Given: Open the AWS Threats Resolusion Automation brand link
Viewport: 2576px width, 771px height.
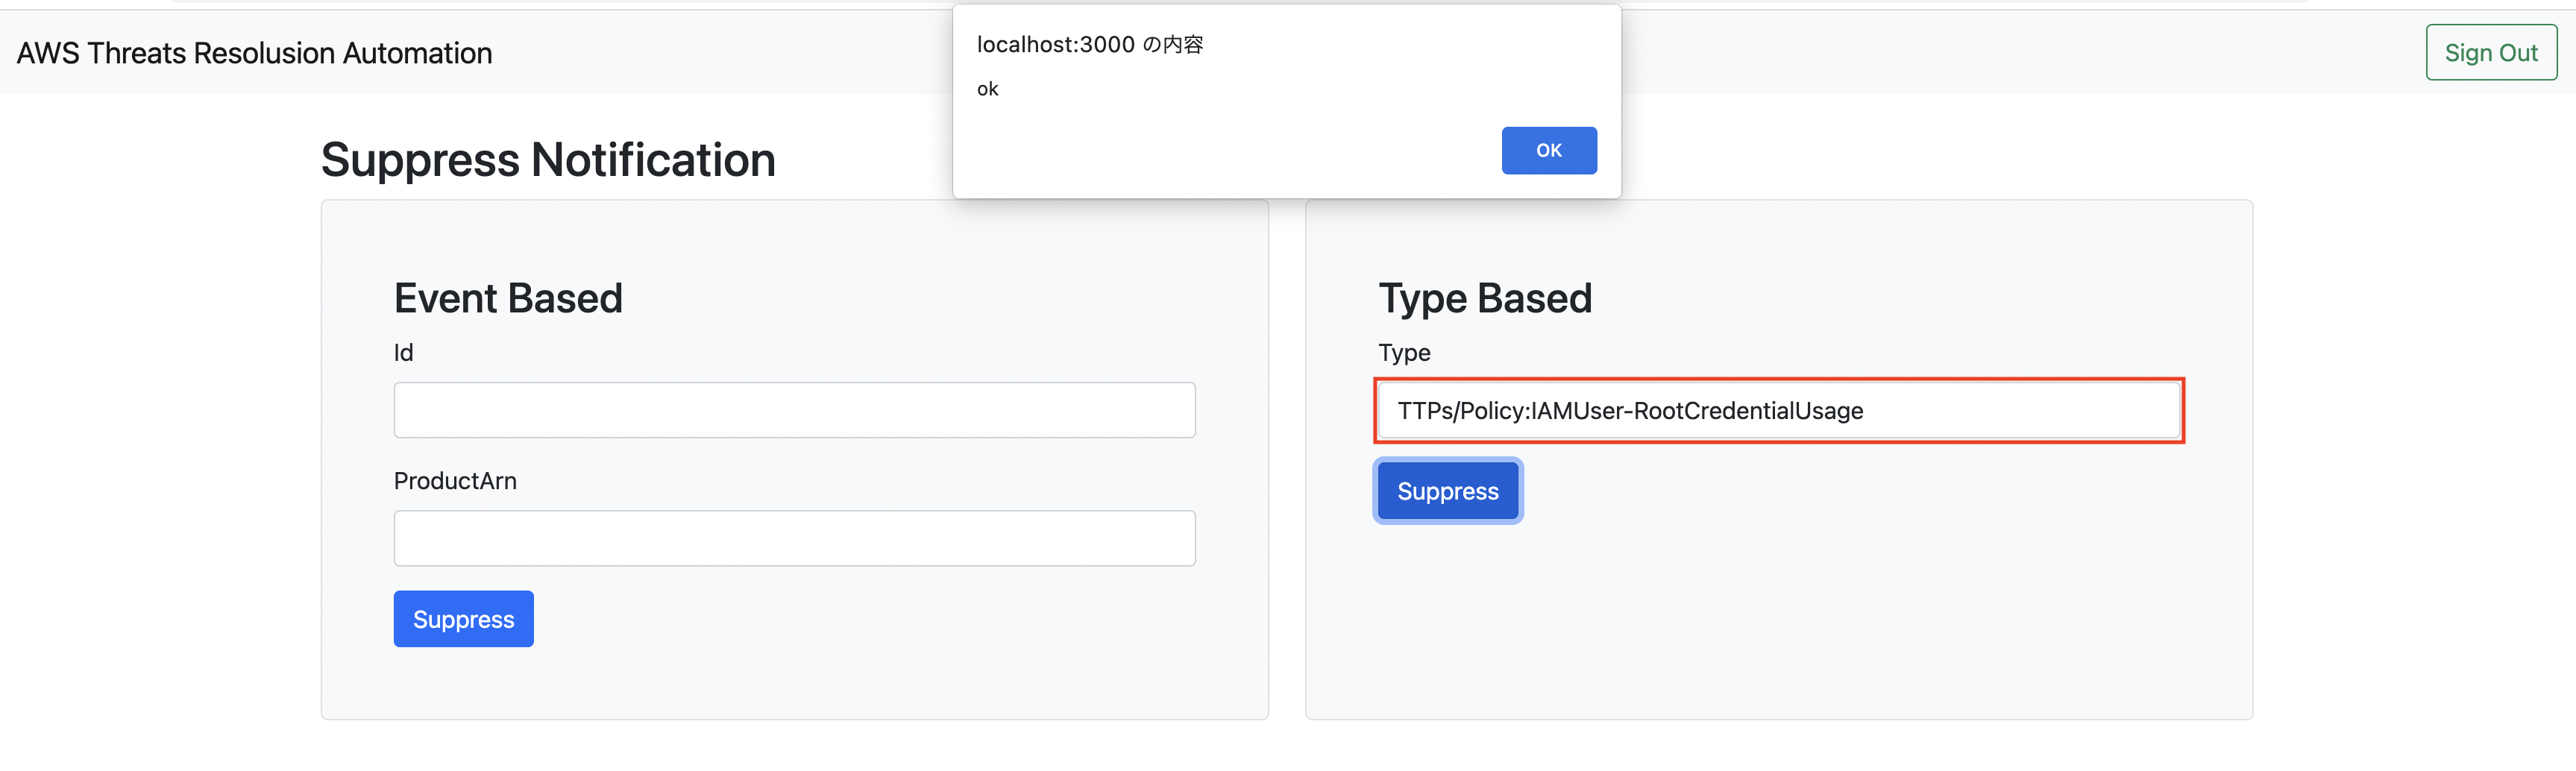Looking at the screenshot, I should click(x=254, y=53).
